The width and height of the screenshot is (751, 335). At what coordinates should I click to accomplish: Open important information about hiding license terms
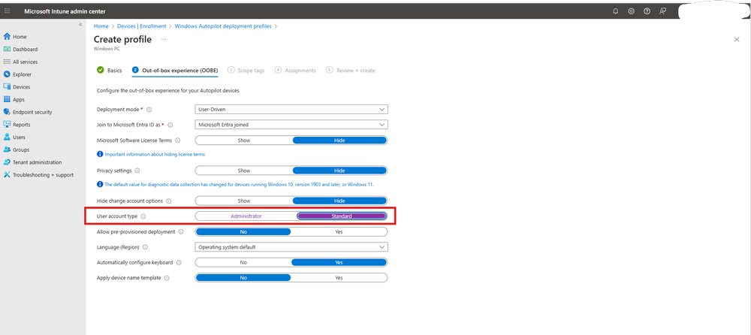[x=155, y=154]
